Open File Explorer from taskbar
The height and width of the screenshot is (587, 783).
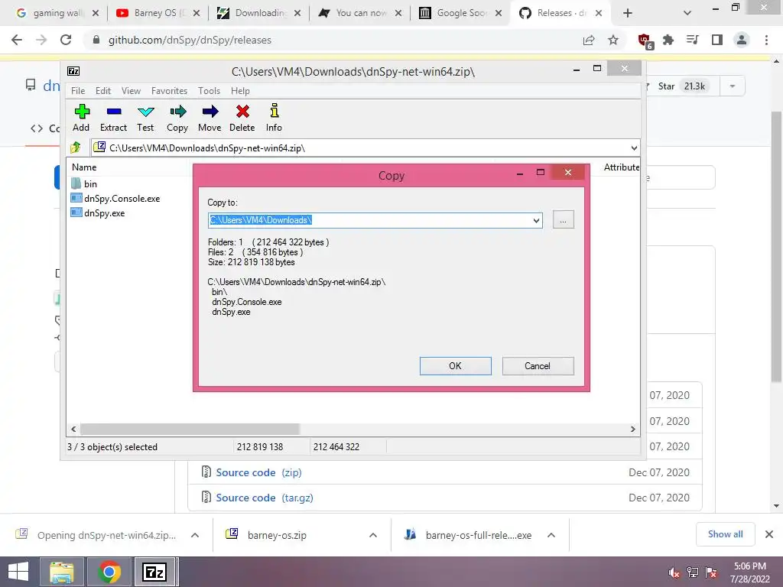(x=61, y=572)
